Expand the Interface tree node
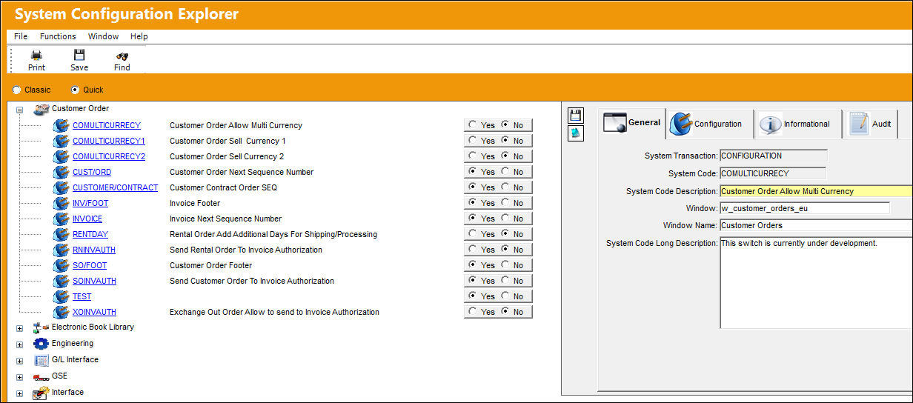913x403 pixels. pyautogui.click(x=20, y=393)
